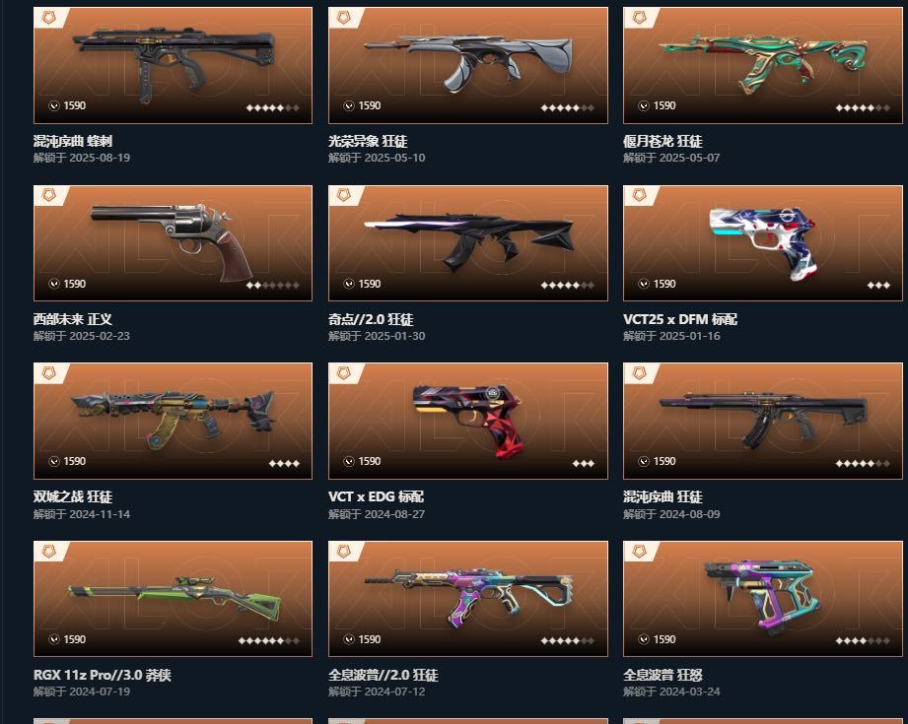This screenshot has width=908, height=724.
Task: Click the 西部未来 正义 revolver image
Action: pyautogui.click(x=173, y=243)
